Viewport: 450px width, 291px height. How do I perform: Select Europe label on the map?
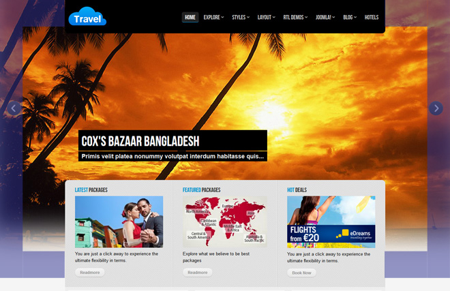tap(227, 206)
